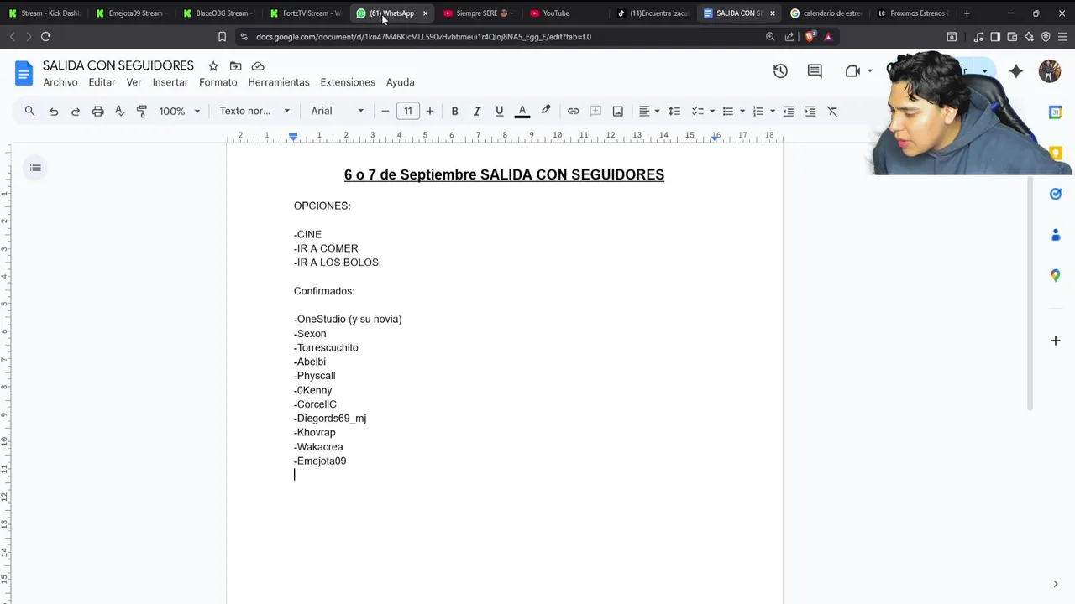This screenshot has width=1075, height=604.
Task: Open text alignment dropdown
Action: point(649,111)
